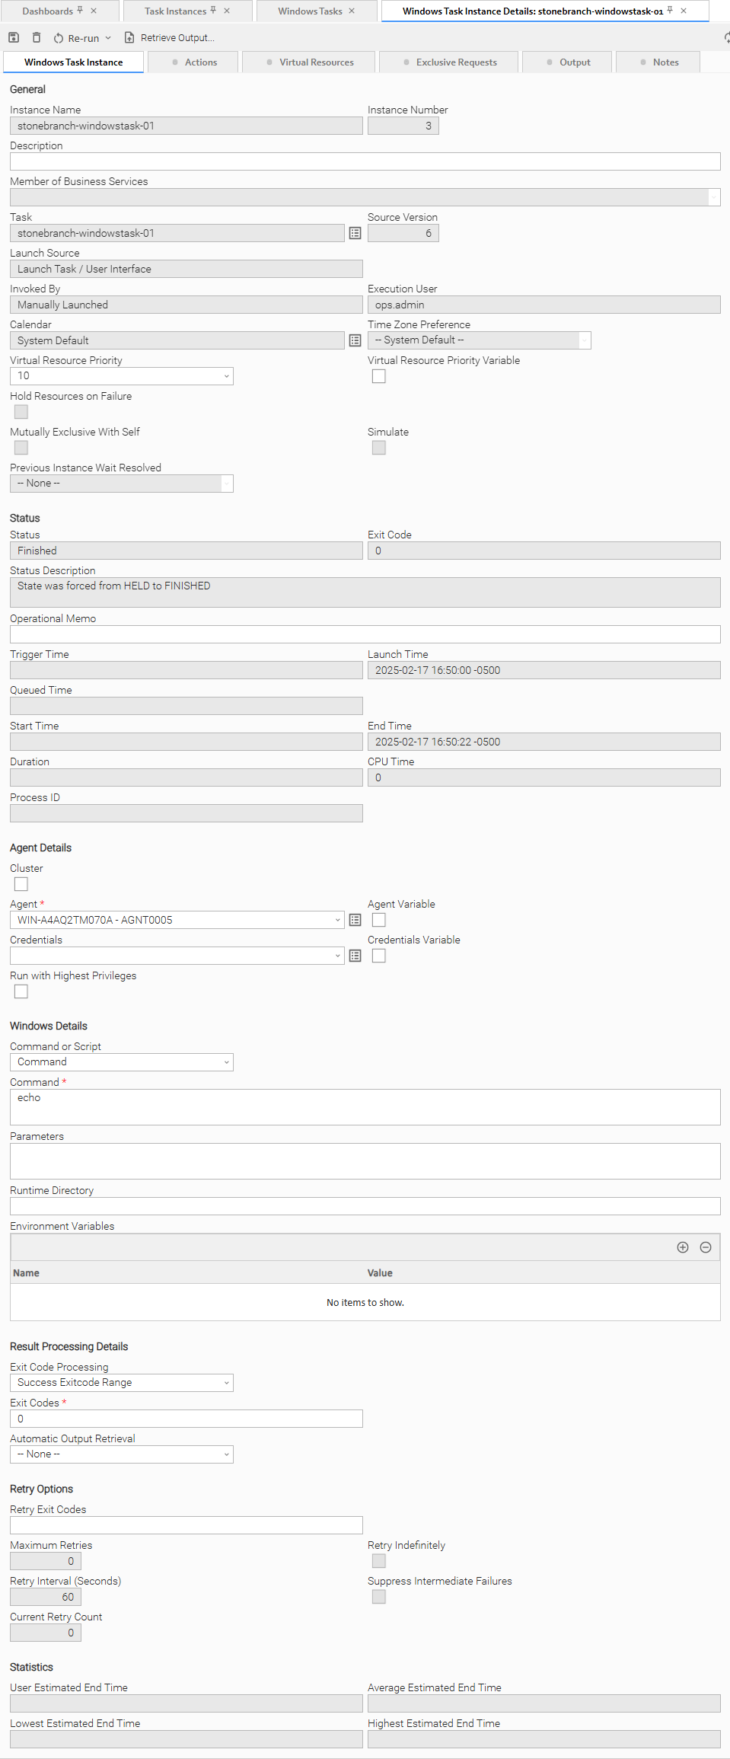Screen dimensions: 730x1759
Task: Open details icon next to Calendar field
Action: (x=355, y=340)
